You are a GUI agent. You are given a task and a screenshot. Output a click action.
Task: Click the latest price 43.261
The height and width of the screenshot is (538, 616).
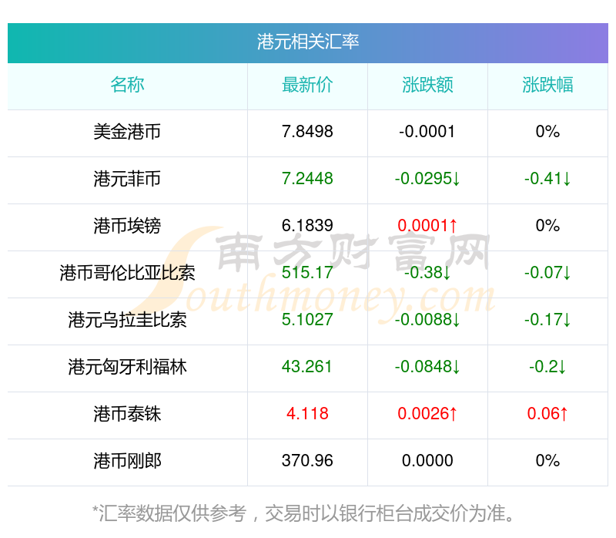(306, 367)
